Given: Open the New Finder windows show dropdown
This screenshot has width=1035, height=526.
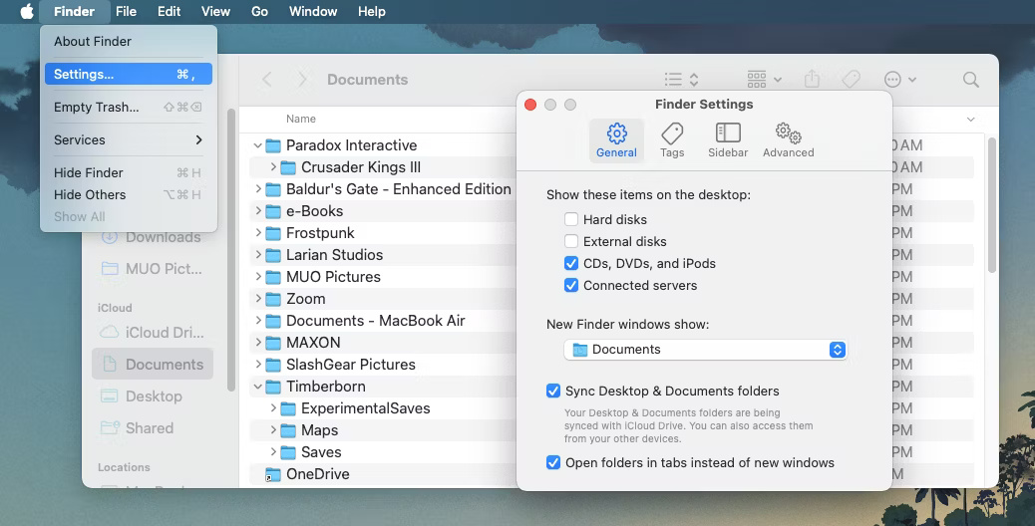Looking at the screenshot, I should click(x=705, y=350).
